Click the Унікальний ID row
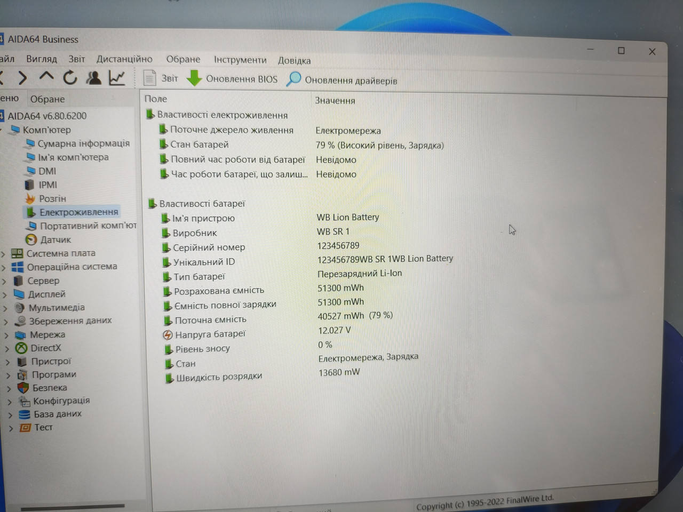Image resolution: width=683 pixels, height=512 pixels. click(308, 260)
